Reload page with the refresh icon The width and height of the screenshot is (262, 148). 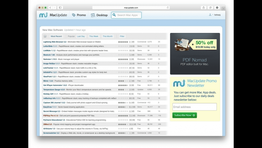pos(168,8)
